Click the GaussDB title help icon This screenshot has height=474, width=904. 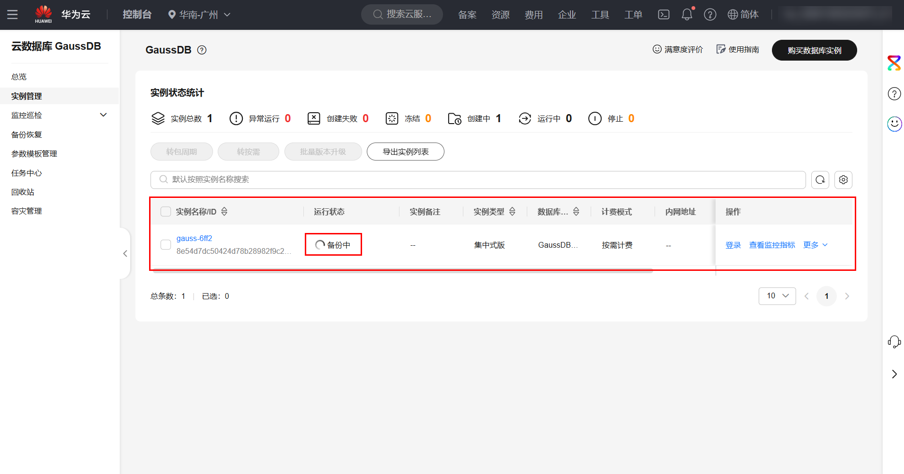point(202,50)
